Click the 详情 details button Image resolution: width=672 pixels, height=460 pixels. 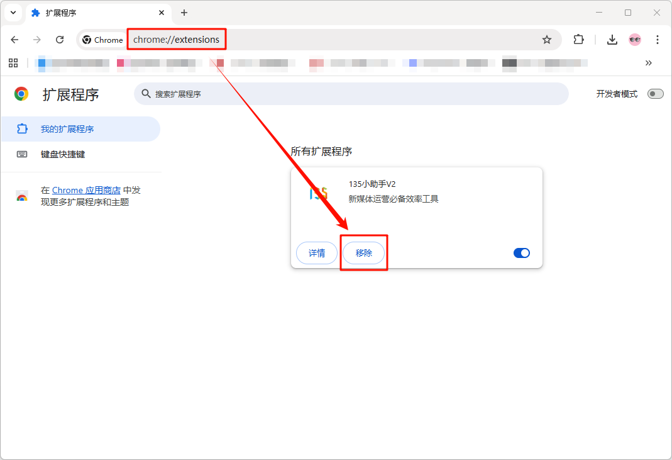tap(317, 253)
